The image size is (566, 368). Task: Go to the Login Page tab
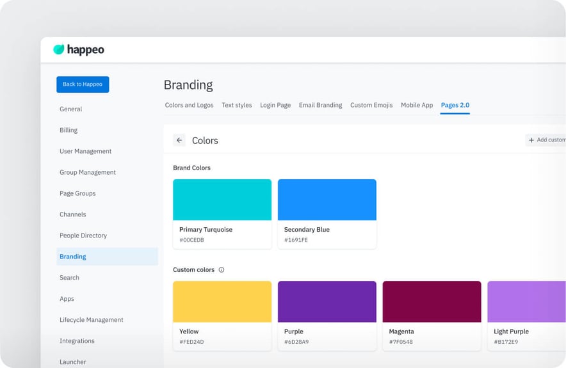[x=275, y=105]
